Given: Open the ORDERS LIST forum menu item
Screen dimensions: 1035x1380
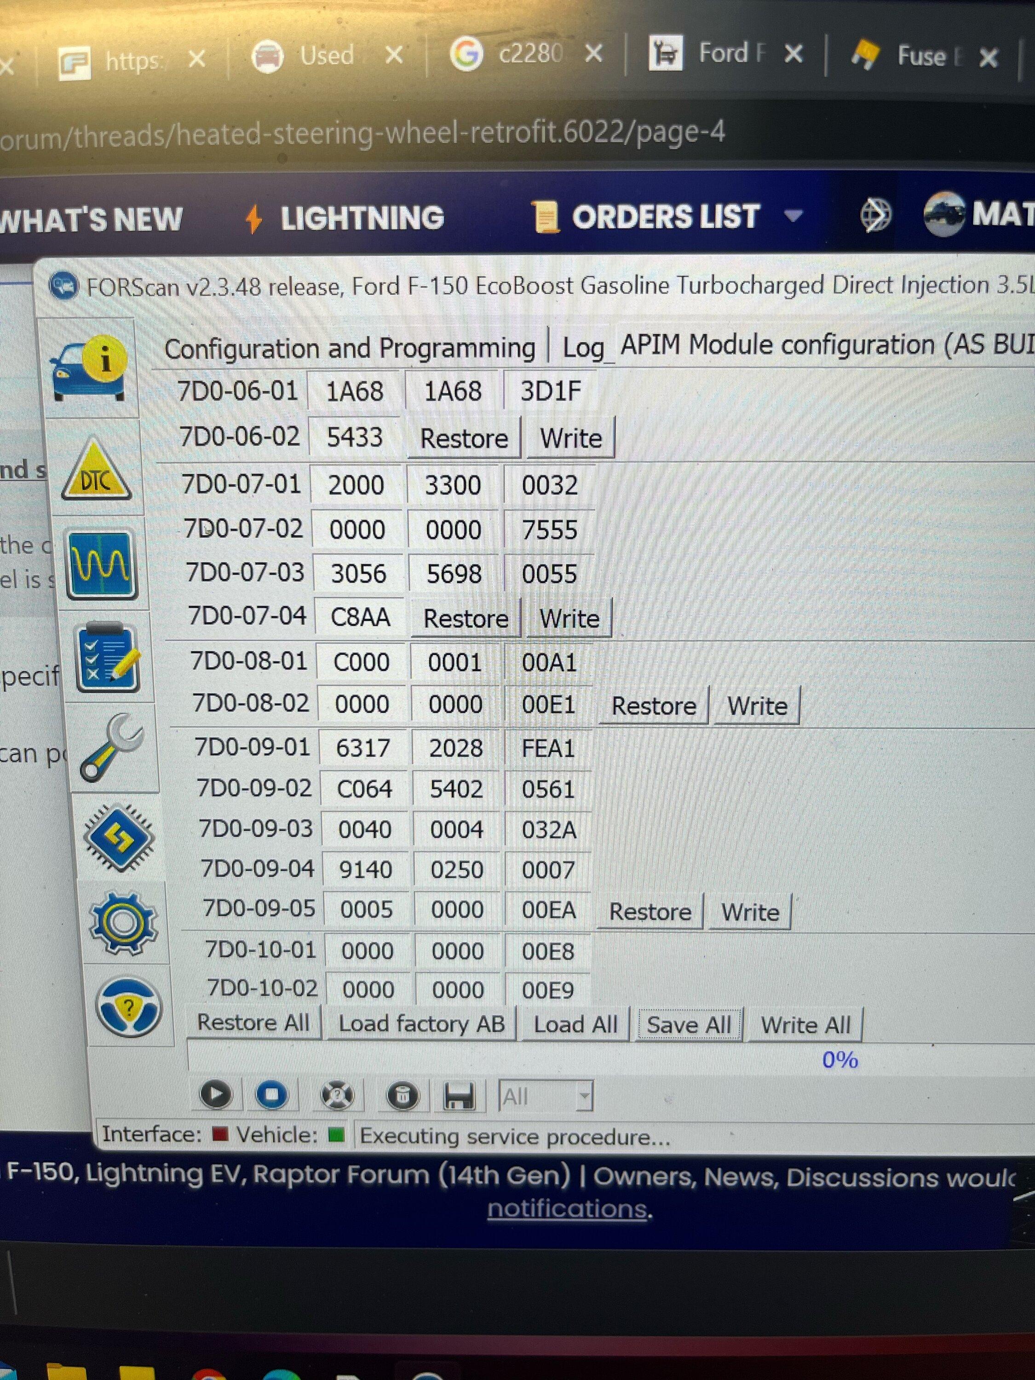Looking at the screenshot, I should 666,217.
